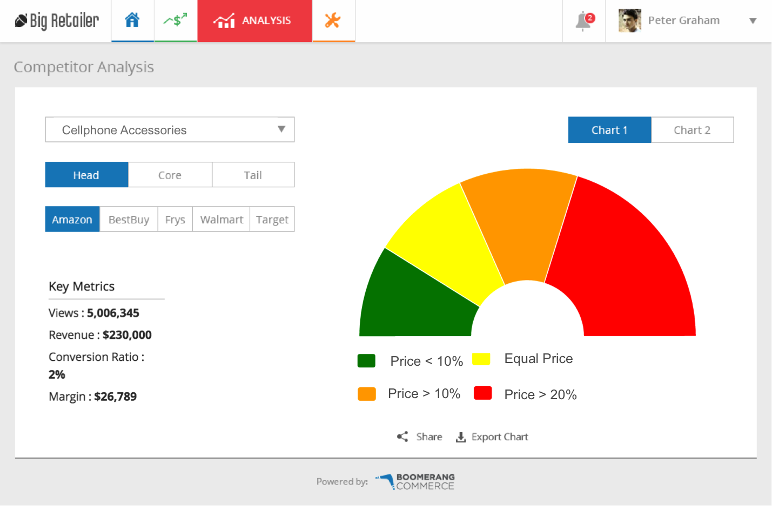Viewport: 772px width, 506px height.
Task: Choose BestBuy as competitor
Action: click(129, 219)
